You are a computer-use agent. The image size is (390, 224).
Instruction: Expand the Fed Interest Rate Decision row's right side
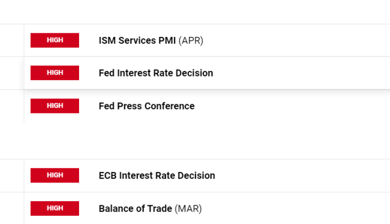(x=338, y=73)
